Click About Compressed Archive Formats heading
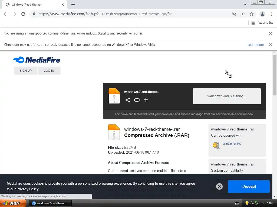Screen dimensions: 277x207 click(x=138, y=163)
